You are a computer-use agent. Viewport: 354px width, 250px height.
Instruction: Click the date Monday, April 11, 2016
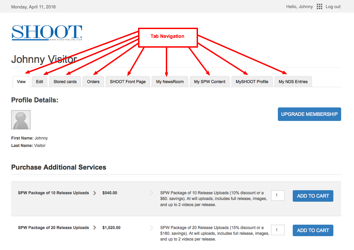[34, 7]
